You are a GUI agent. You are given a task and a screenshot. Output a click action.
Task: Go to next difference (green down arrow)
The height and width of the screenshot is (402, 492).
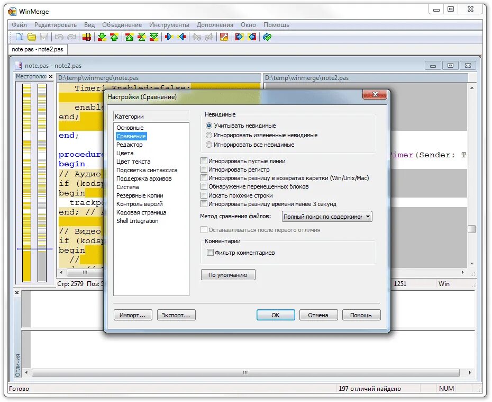(102, 37)
